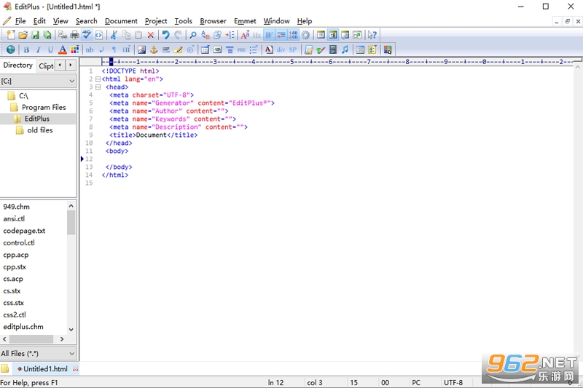Screen dimensions: 583x388
Task: Click the Cut scissors icon
Action: [114, 35]
